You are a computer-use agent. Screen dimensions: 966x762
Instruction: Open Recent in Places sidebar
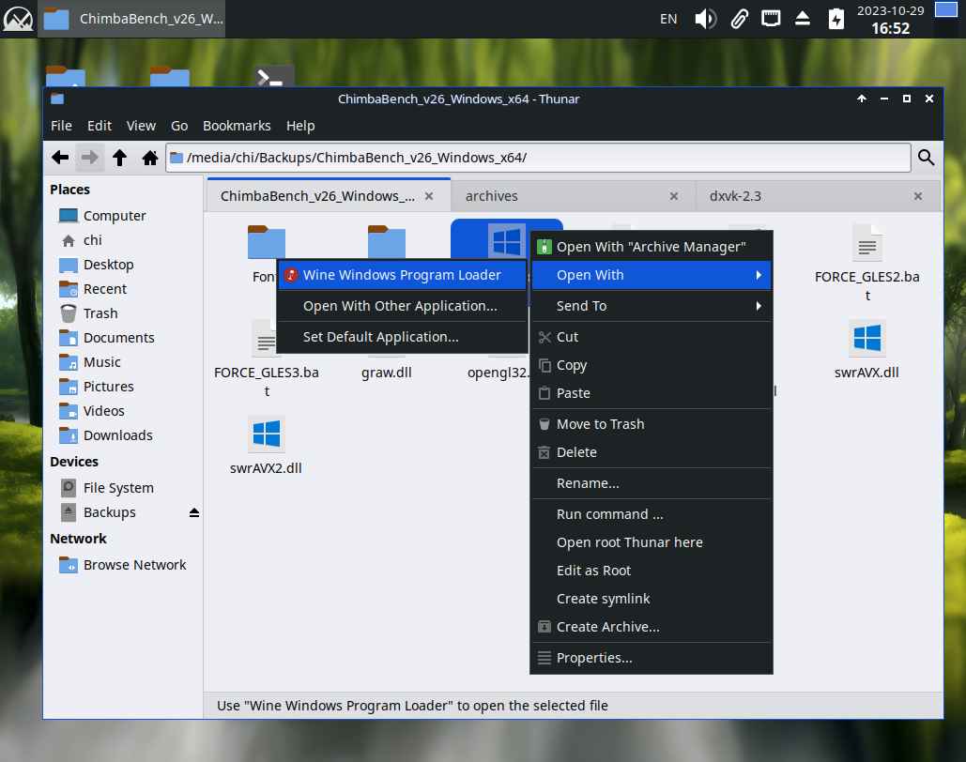click(105, 290)
